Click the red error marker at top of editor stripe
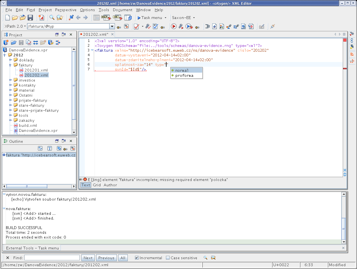357x269 pixels. pyautogui.click(x=345, y=40)
